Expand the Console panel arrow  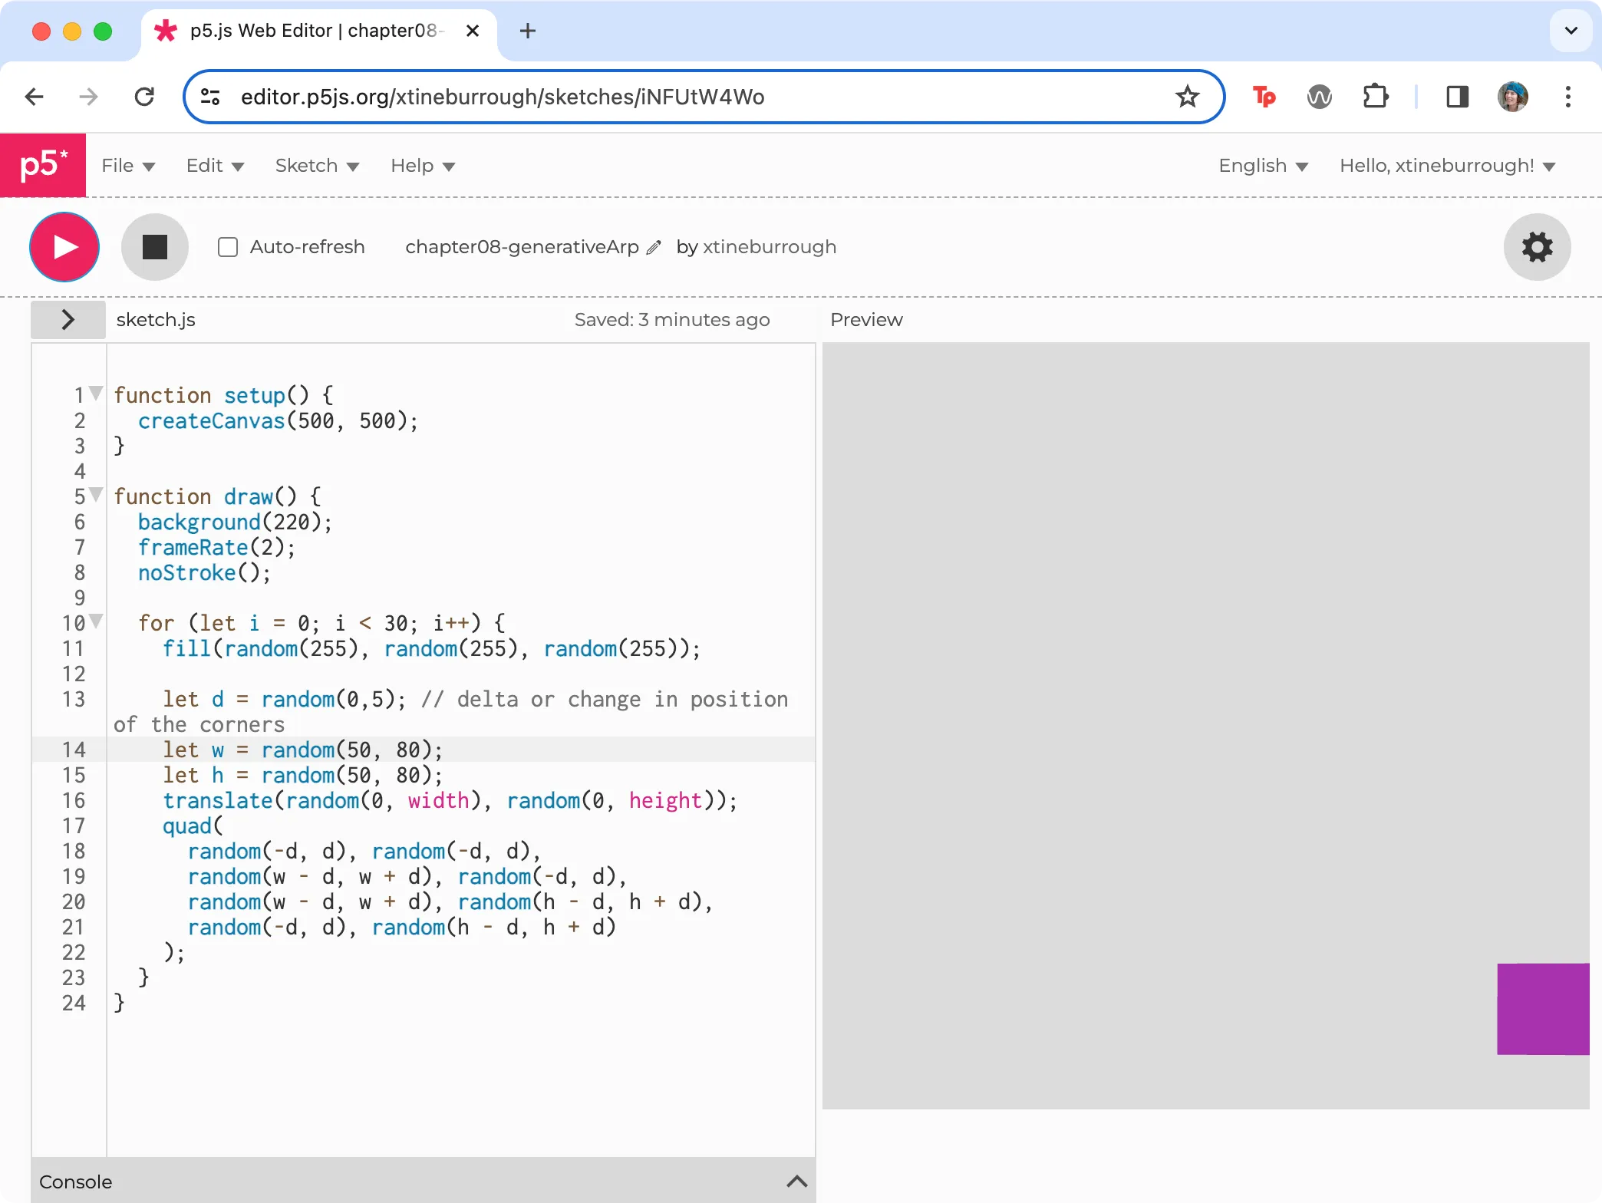[x=796, y=1182]
